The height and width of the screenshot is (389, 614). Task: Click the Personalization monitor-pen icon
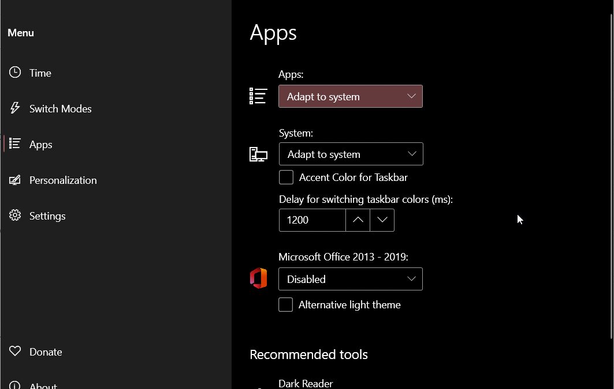pyautogui.click(x=15, y=180)
